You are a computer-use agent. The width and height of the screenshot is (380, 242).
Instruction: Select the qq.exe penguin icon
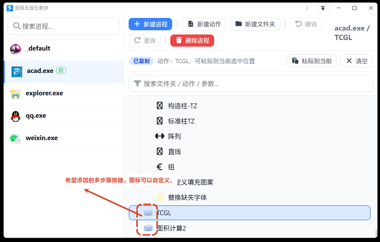(x=16, y=116)
